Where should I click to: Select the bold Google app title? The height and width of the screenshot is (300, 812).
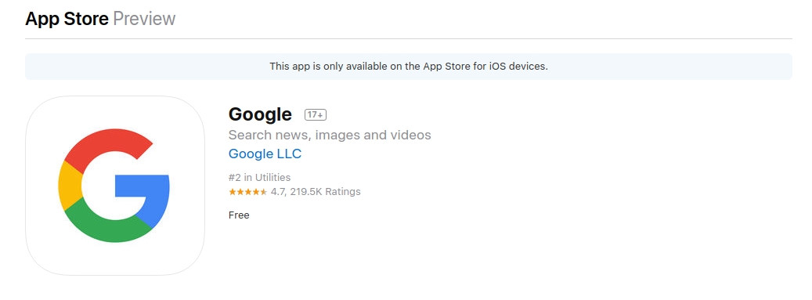[260, 114]
